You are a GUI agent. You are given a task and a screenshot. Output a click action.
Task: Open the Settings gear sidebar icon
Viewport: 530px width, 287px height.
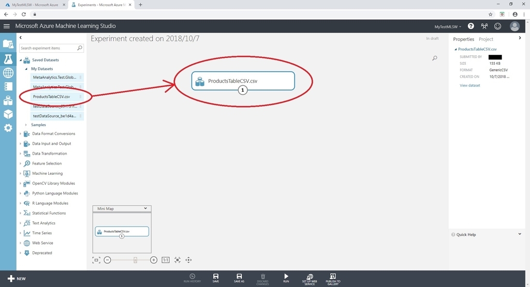(8, 128)
